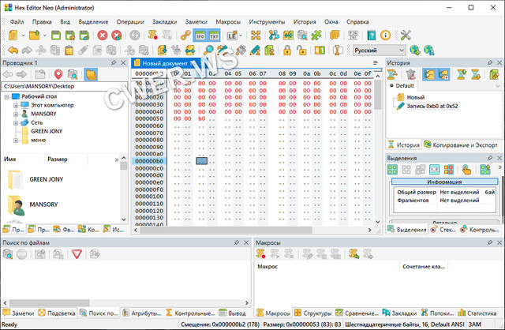Click the GREEN JONY folder thumbnail
Image resolution: width=505 pixels, height=330 pixels.
pyautogui.click(x=15, y=179)
